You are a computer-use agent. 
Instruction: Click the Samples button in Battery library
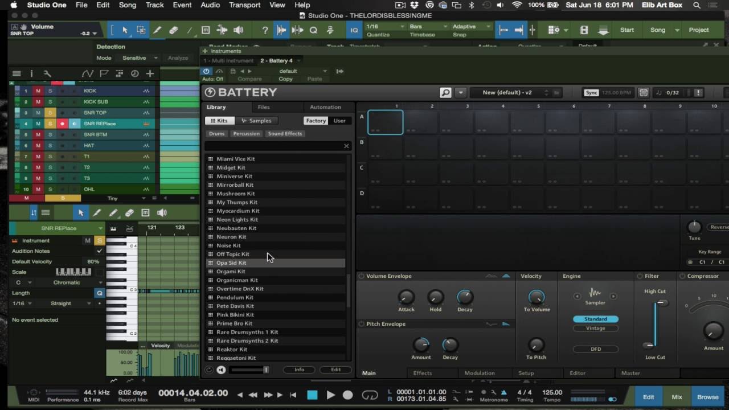click(256, 121)
